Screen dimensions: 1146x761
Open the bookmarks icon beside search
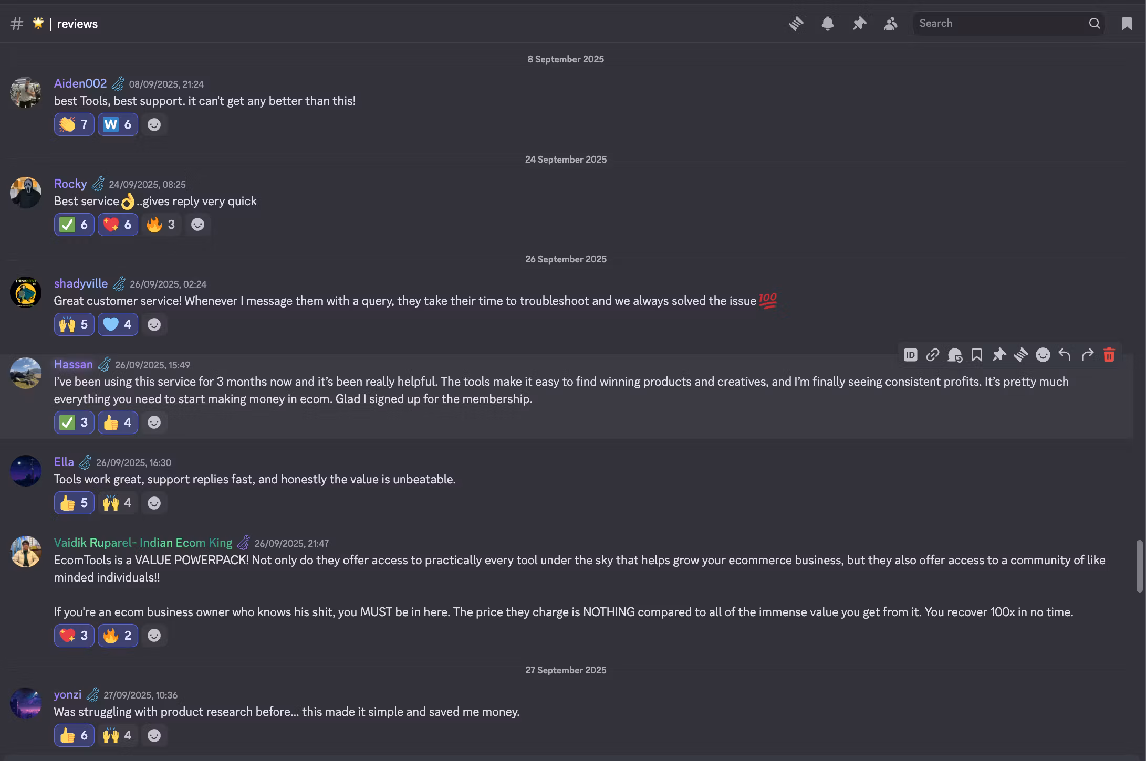(x=1127, y=24)
